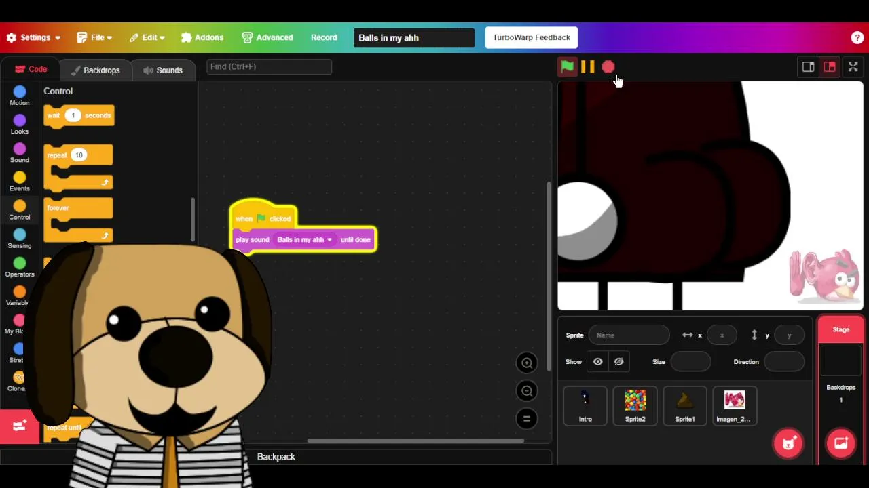
Task: Click the workspace horizontal scrollbar
Action: tap(415, 441)
